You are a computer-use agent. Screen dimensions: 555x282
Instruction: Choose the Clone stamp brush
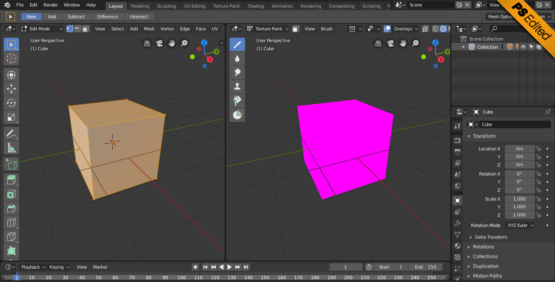[x=238, y=86]
